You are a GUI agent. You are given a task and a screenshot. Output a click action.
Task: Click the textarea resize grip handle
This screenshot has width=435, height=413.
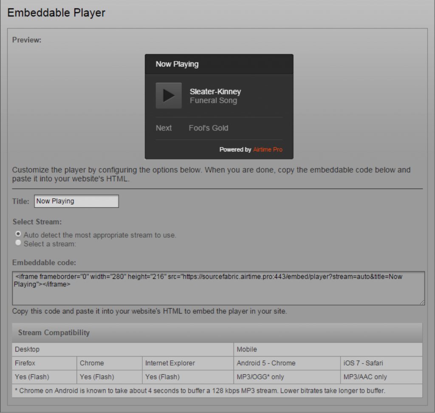click(422, 303)
